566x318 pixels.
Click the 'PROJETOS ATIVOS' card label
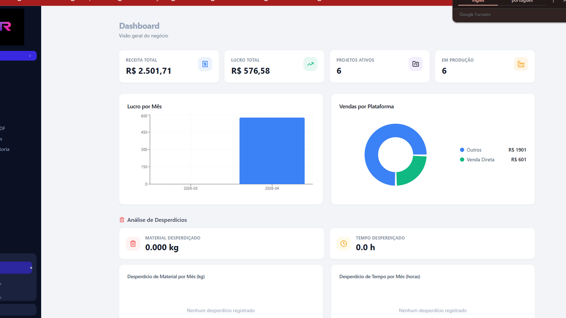coord(355,60)
